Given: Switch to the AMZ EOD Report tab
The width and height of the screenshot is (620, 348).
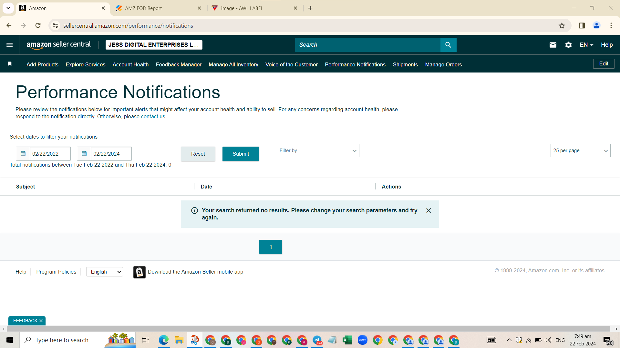Looking at the screenshot, I should pyautogui.click(x=158, y=8).
